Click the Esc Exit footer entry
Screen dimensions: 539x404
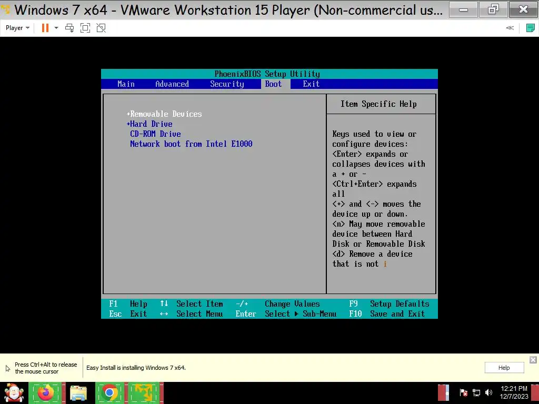point(128,314)
